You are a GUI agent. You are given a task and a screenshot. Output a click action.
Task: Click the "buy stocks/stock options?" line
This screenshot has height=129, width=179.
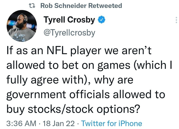click(x=73, y=109)
